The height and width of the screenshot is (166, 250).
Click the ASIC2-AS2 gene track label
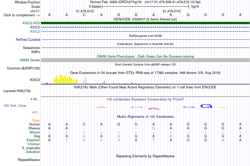tap(31, 23)
